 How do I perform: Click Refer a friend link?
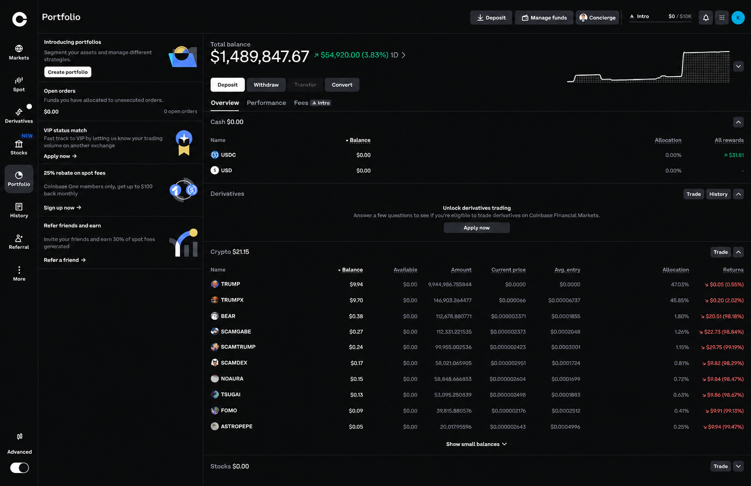click(x=65, y=260)
